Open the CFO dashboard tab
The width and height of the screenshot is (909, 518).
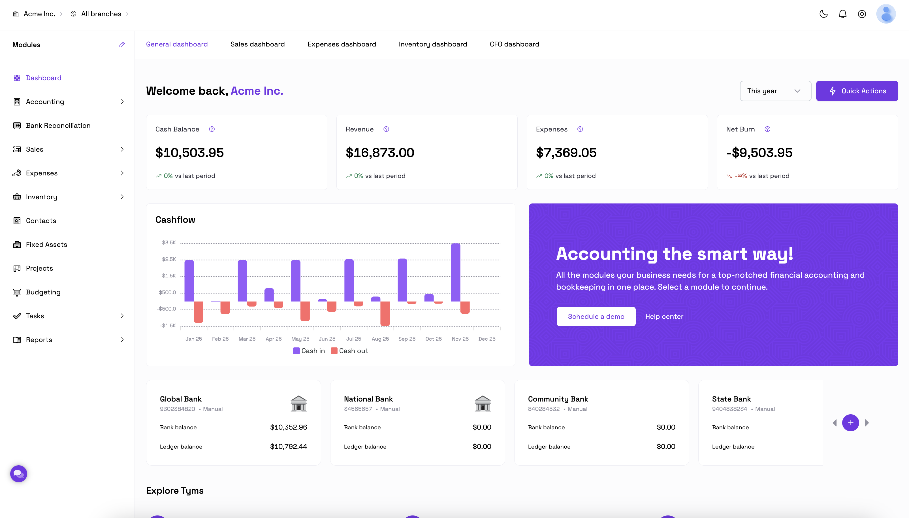point(514,44)
